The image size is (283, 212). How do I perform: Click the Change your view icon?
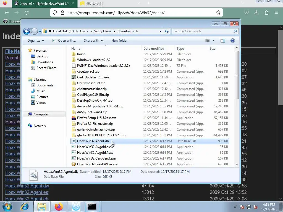coord(207,41)
